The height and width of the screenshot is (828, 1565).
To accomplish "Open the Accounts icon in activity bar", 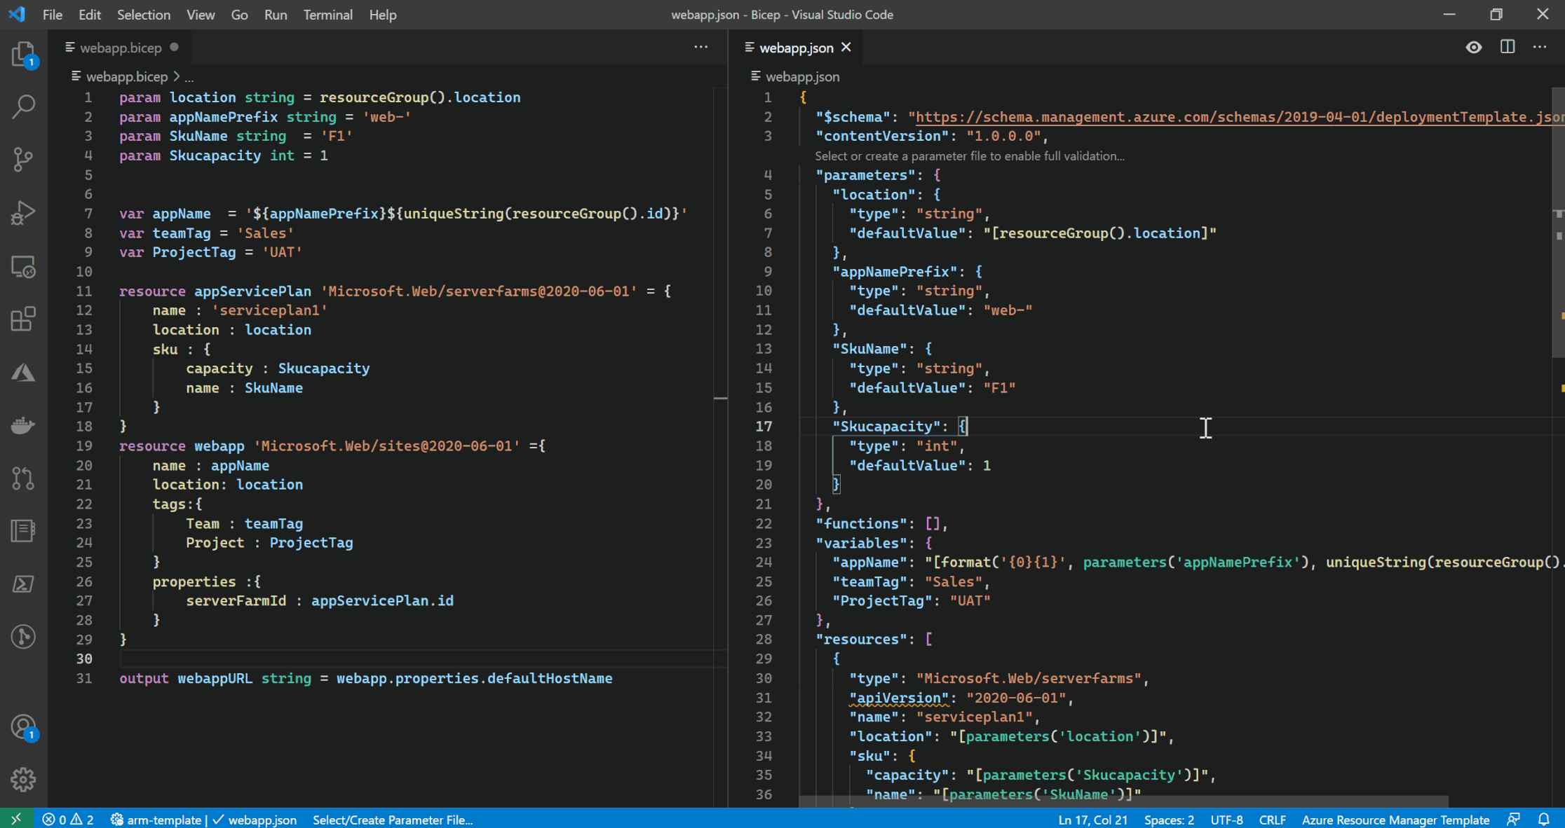I will click(23, 727).
